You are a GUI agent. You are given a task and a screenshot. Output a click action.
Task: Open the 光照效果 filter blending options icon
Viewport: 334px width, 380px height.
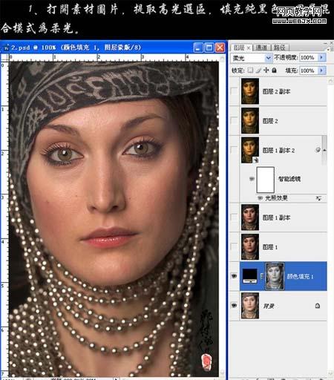click(x=318, y=198)
